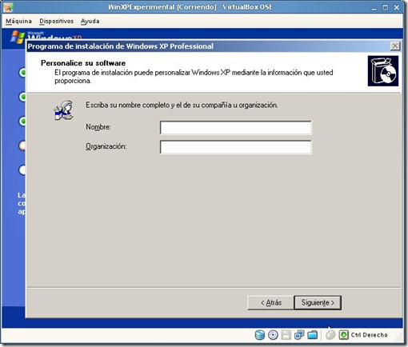Click the user writing icon beside name prompt
Viewport: 408px width, 347px height.
tap(63, 110)
